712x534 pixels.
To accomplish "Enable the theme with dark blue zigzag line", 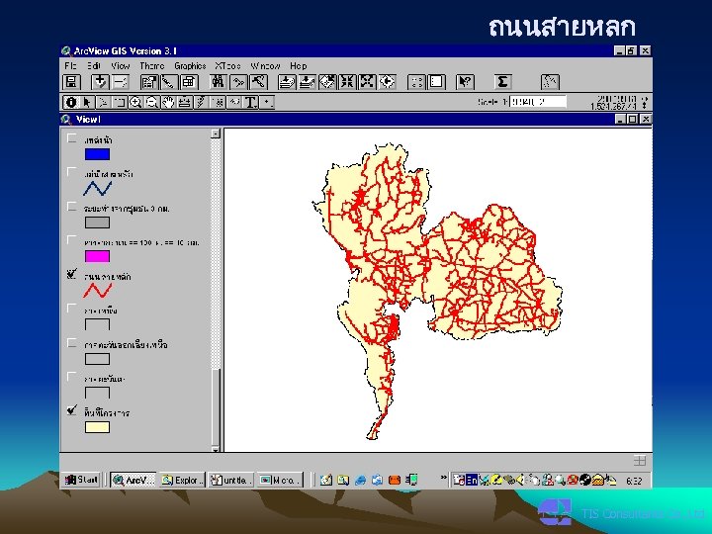I will [x=71, y=172].
